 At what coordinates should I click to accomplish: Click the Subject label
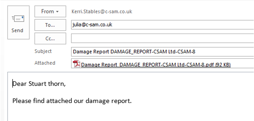point(43,51)
